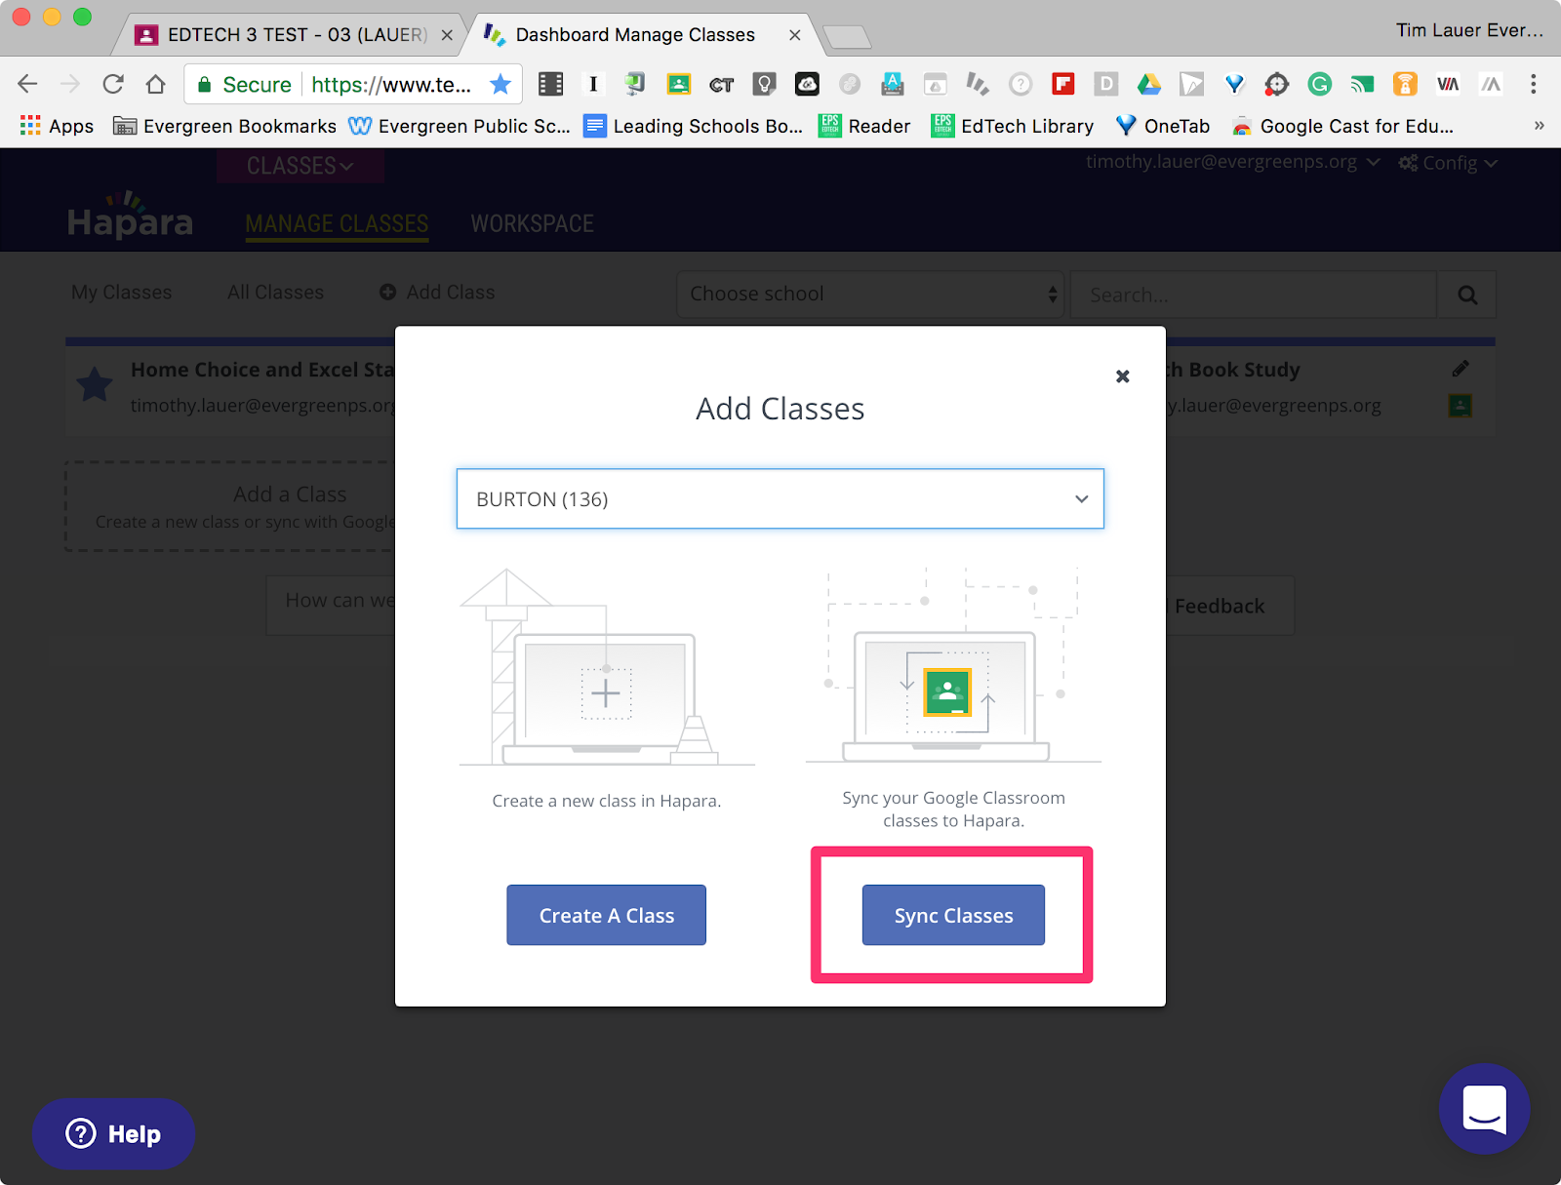Close the Dashboard Manage Classes tab
Image resolution: width=1561 pixels, height=1185 pixels.
click(x=795, y=35)
